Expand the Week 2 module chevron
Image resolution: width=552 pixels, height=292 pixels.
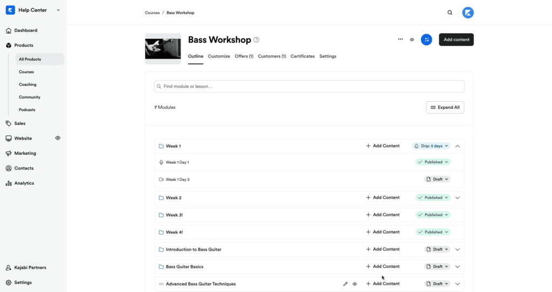(x=458, y=198)
